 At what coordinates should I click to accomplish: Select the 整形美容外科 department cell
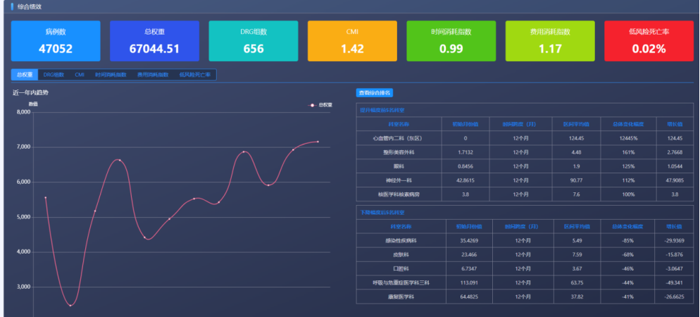tap(397, 152)
